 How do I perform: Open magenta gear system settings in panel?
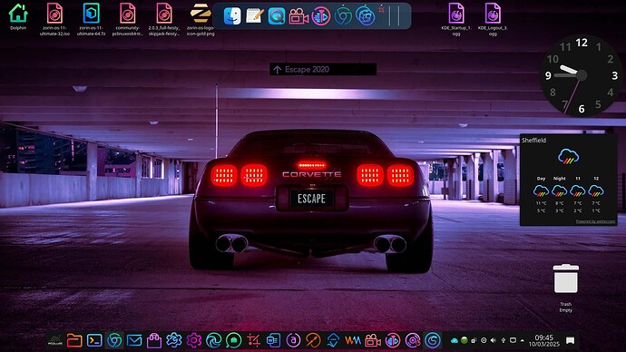(x=193, y=340)
